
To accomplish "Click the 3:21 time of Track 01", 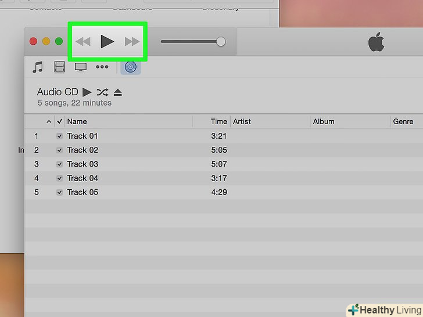I will pyautogui.click(x=219, y=136).
